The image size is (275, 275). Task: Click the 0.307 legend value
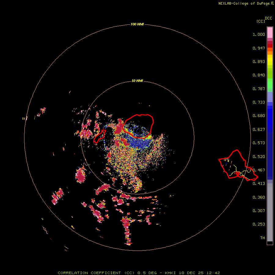[x=259, y=211]
